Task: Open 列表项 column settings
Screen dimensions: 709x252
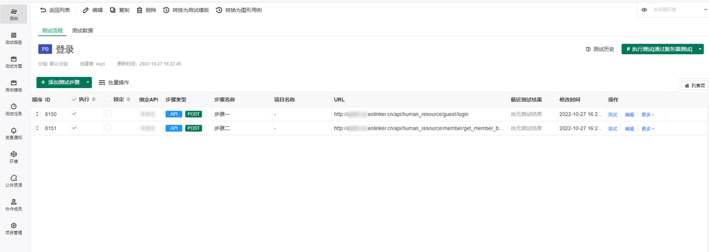Action: (694, 85)
